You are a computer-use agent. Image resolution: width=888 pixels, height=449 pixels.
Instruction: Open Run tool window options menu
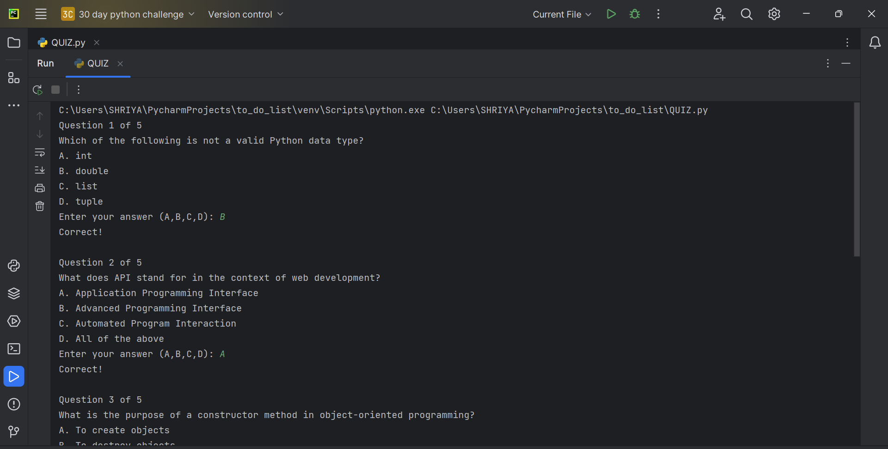point(828,63)
